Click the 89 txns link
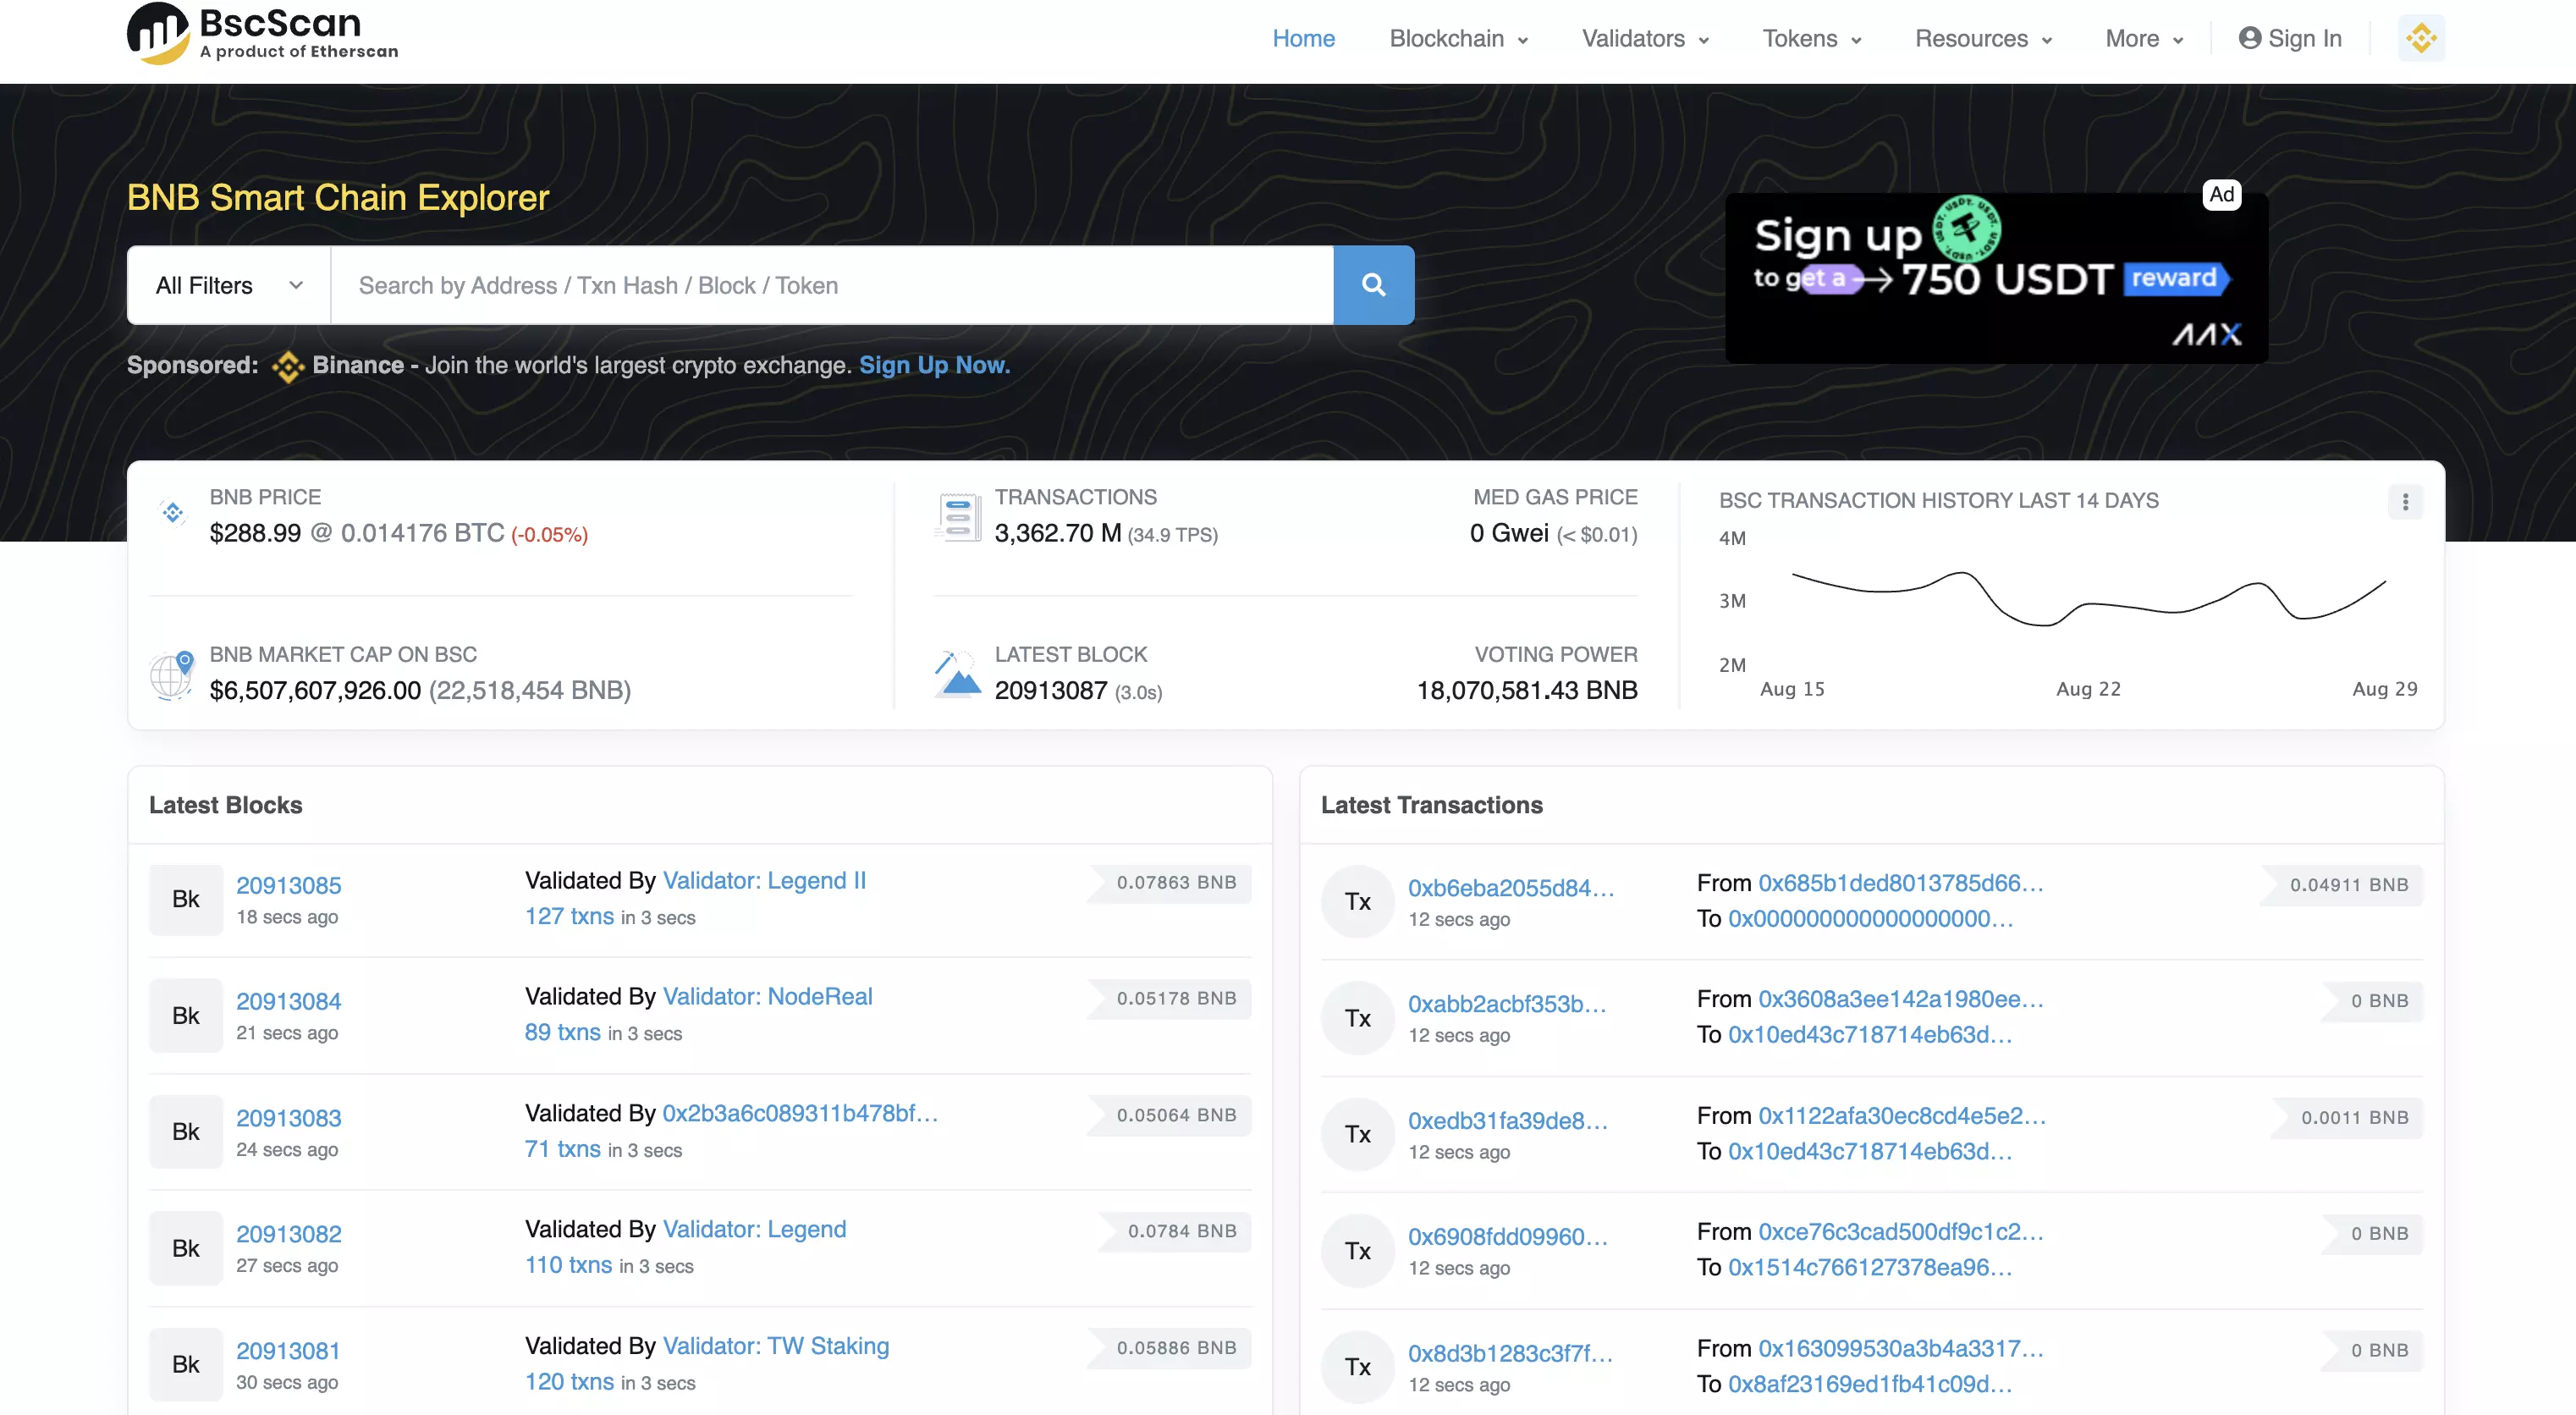Viewport: 2576px width, 1415px height. pyautogui.click(x=563, y=1032)
